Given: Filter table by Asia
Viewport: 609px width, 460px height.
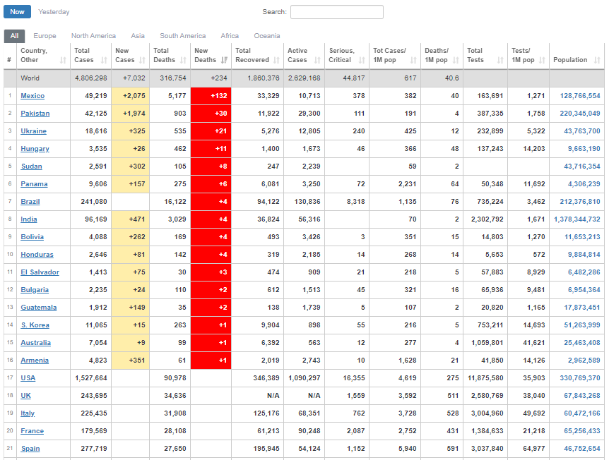Looking at the screenshot, I should (x=138, y=36).
